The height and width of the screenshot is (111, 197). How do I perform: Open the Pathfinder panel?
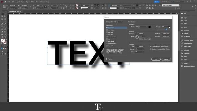coord(185,53)
